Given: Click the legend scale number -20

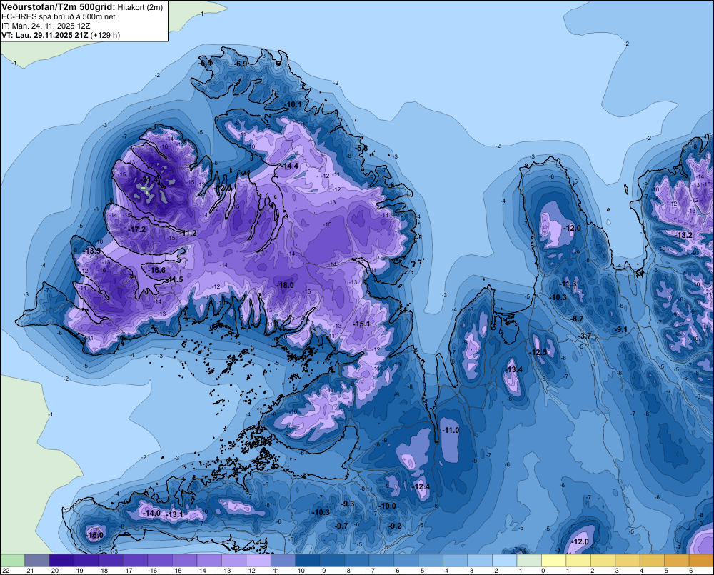Looking at the screenshot, I should click(x=55, y=571).
